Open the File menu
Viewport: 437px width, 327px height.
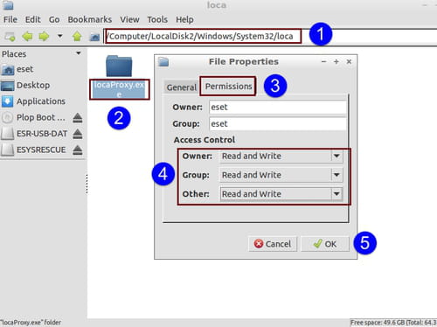point(10,19)
